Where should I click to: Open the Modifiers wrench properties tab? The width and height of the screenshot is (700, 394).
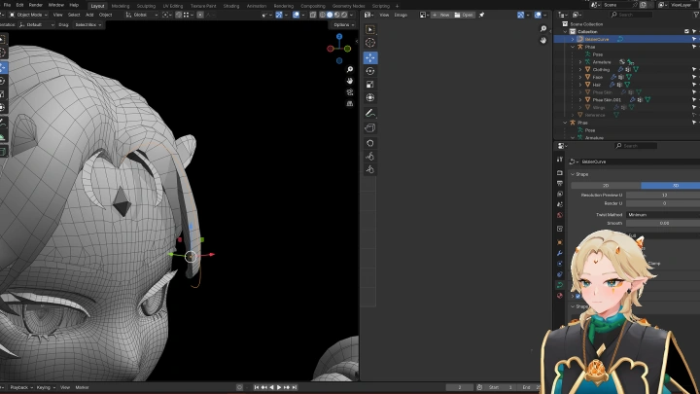[560, 253]
